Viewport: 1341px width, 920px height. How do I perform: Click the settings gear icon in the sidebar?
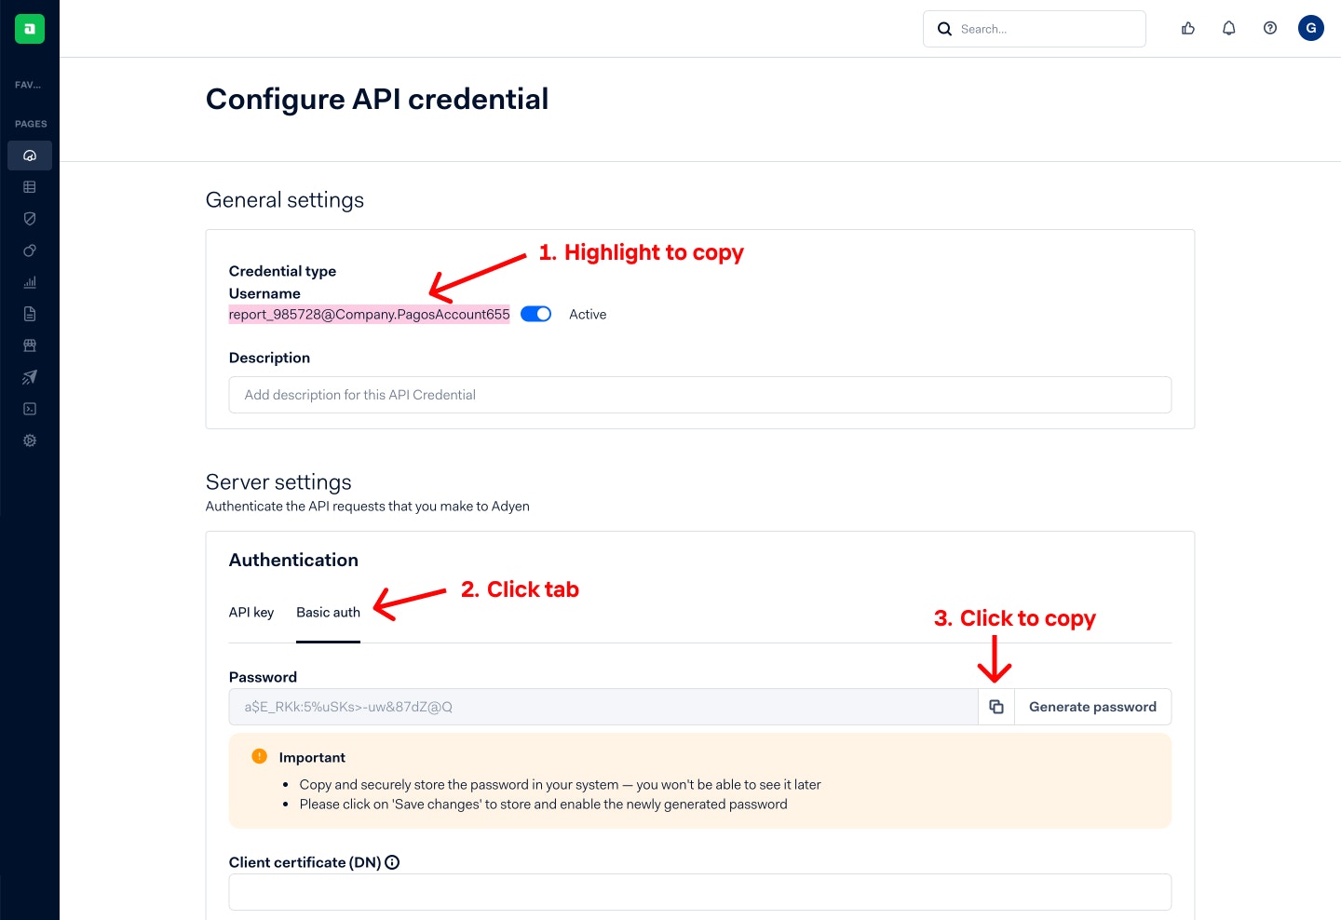[30, 440]
